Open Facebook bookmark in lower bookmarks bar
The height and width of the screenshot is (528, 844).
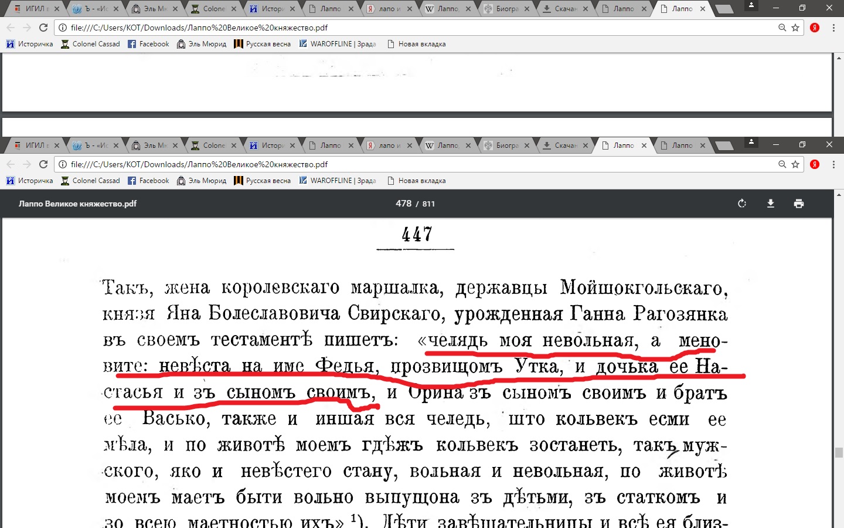[148, 181]
